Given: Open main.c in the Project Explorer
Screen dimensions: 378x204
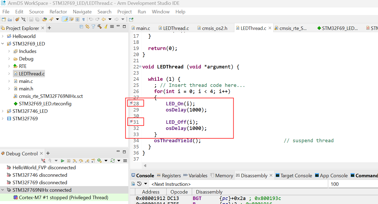Looking at the screenshot, I should (x=26, y=81).
